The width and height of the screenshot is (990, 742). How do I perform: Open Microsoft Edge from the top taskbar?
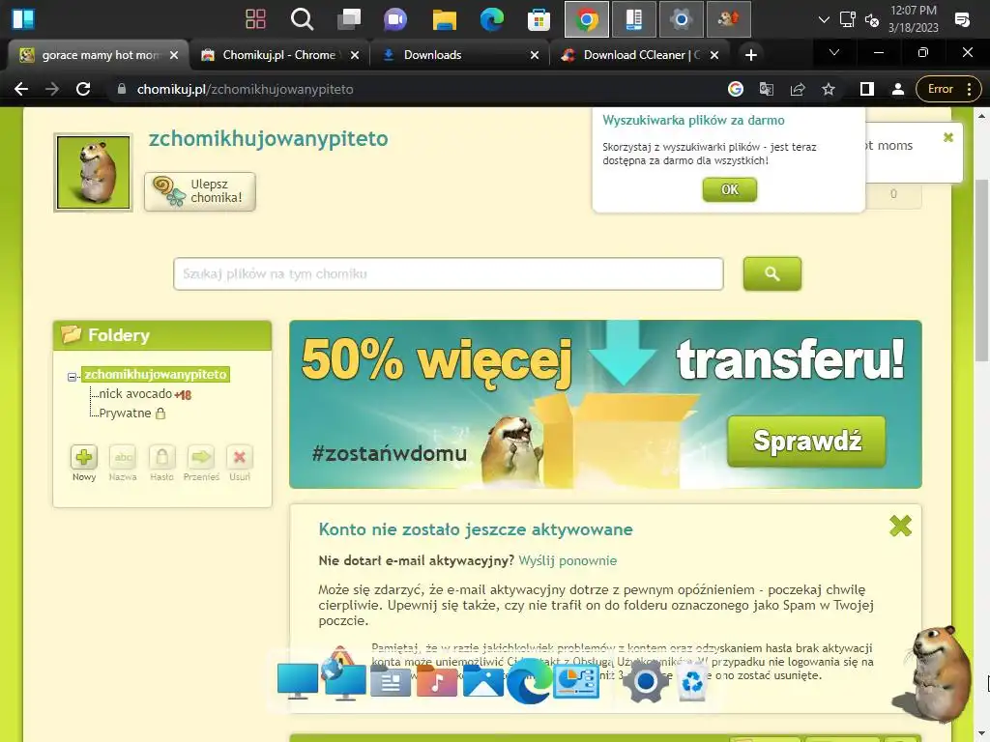coord(491,19)
